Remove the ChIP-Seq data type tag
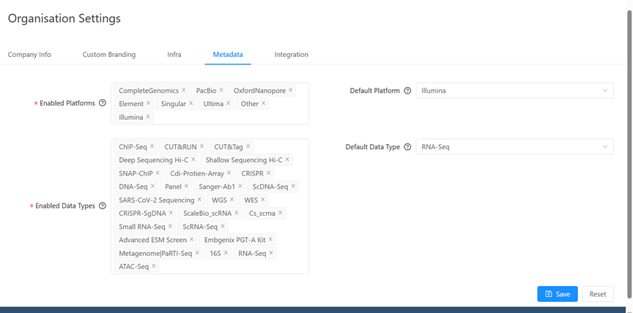633x313 pixels. [x=152, y=147]
